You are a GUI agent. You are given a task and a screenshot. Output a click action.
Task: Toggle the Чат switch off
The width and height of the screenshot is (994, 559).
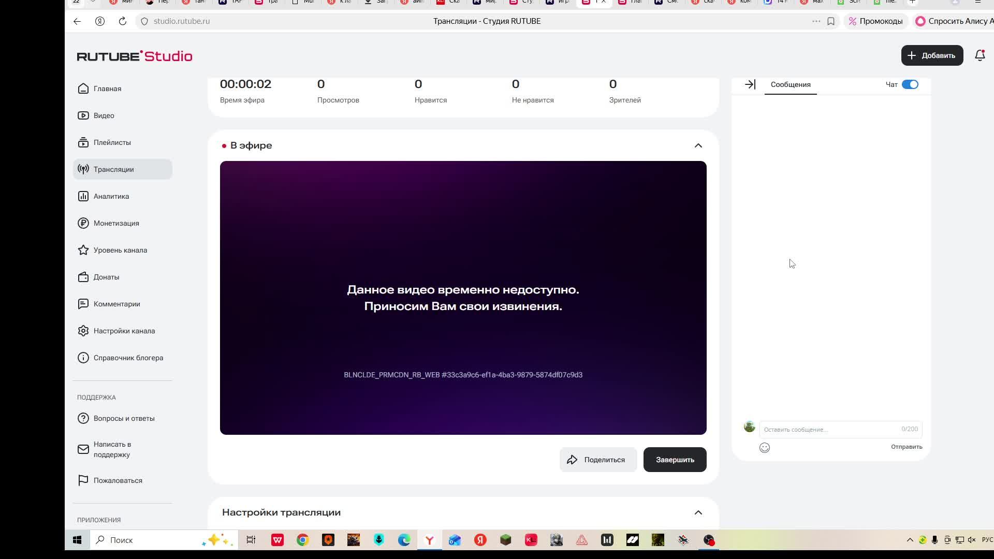910,84
